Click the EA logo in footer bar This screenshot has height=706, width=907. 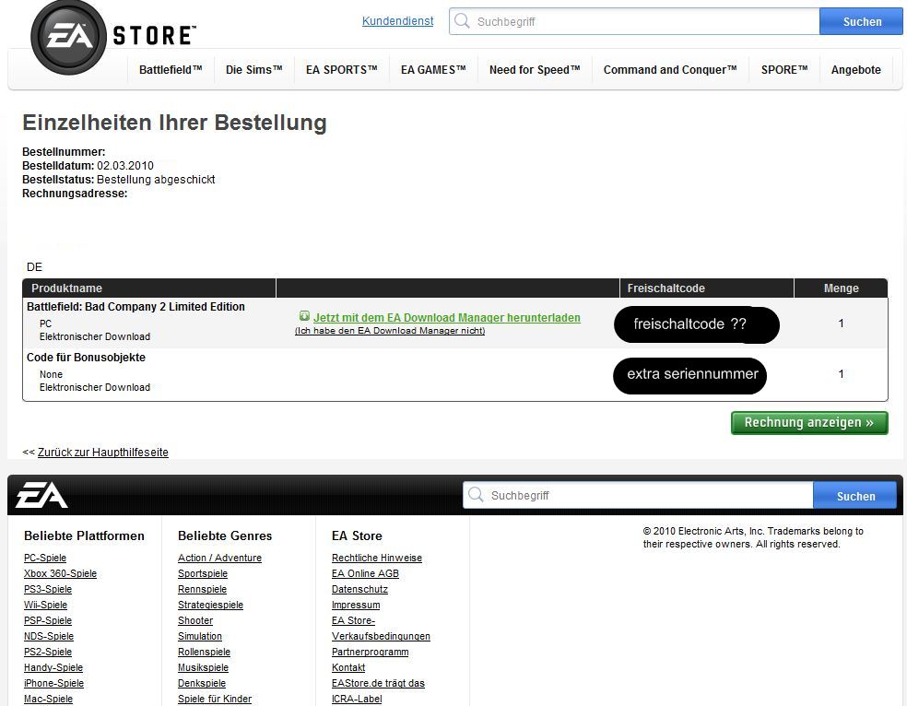[41, 495]
